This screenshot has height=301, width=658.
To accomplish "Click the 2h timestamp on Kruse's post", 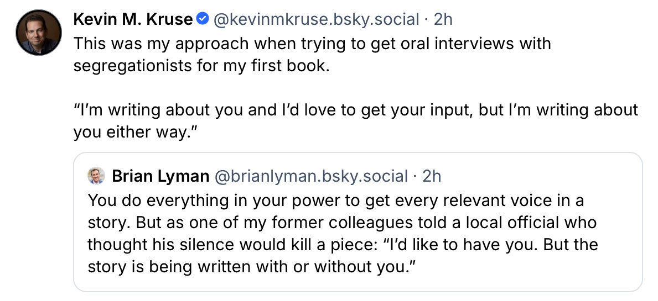I will (443, 19).
